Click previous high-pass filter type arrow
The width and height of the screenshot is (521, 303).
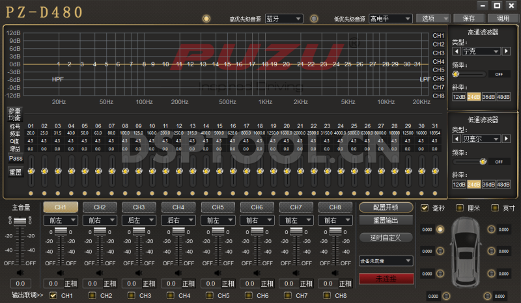click(457, 50)
